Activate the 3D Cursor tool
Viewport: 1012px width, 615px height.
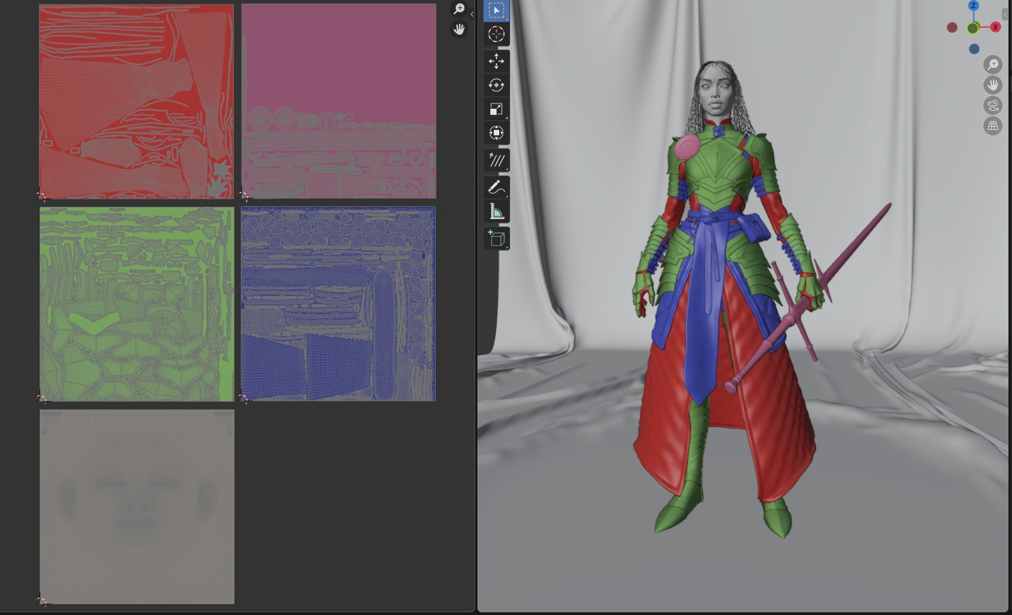coord(496,34)
